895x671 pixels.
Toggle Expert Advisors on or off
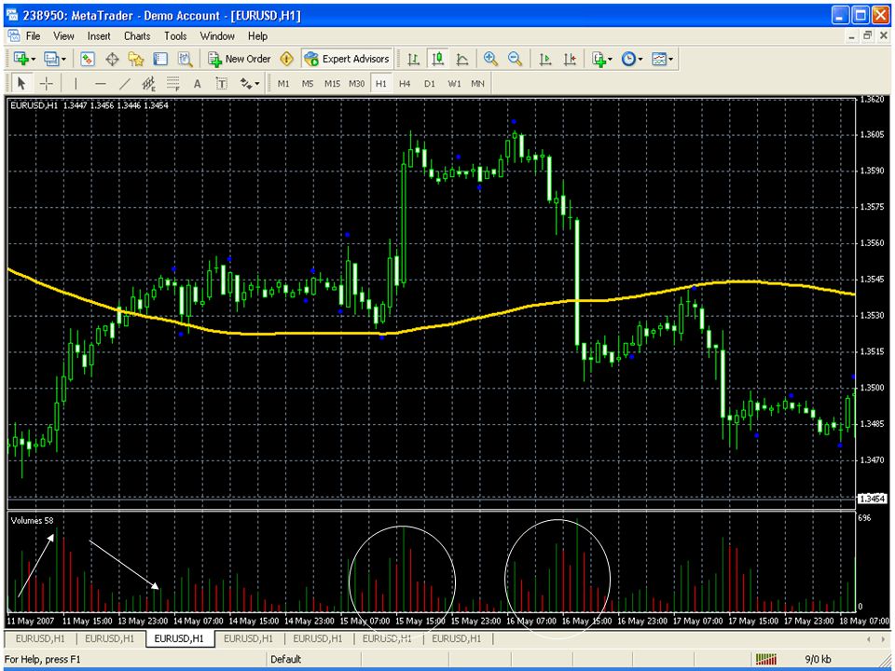[347, 59]
